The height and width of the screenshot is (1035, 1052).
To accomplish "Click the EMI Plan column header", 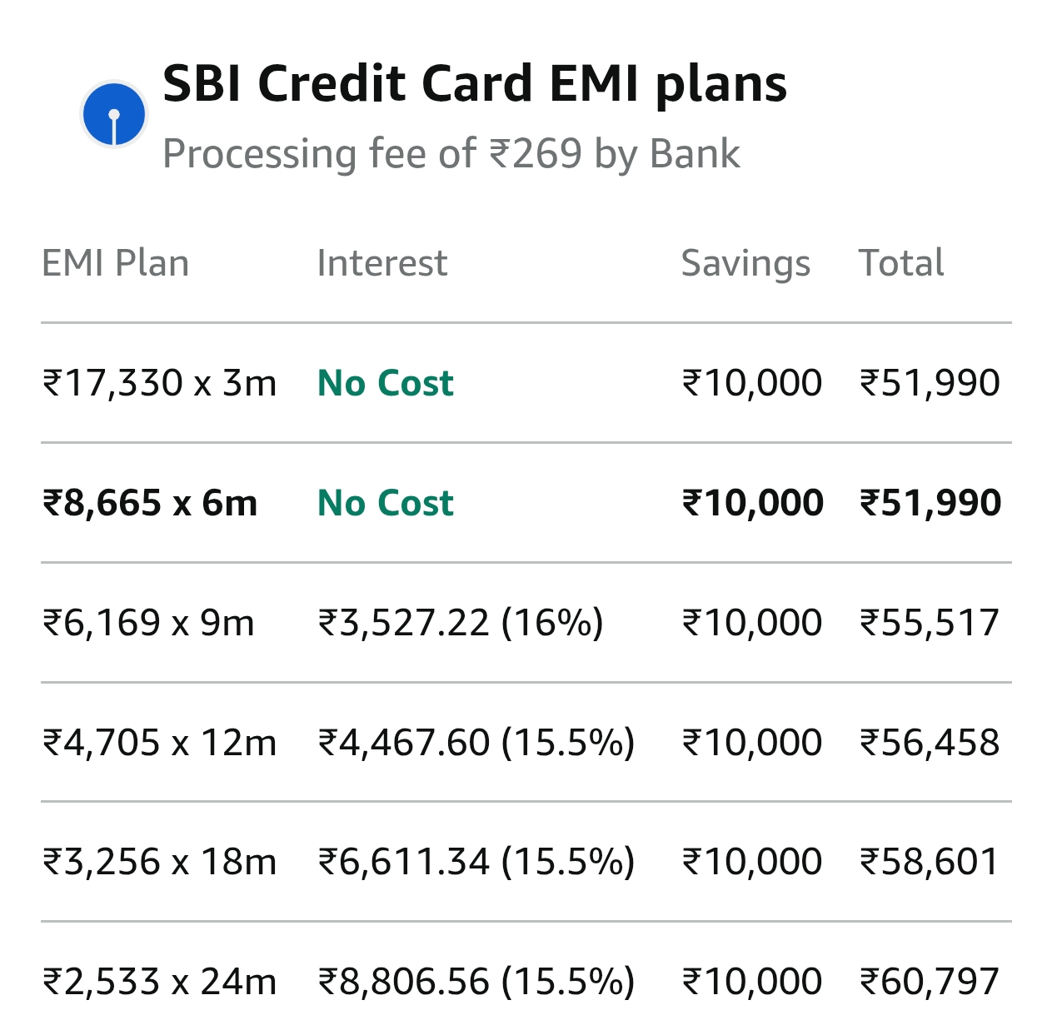I will click(x=115, y=263).
